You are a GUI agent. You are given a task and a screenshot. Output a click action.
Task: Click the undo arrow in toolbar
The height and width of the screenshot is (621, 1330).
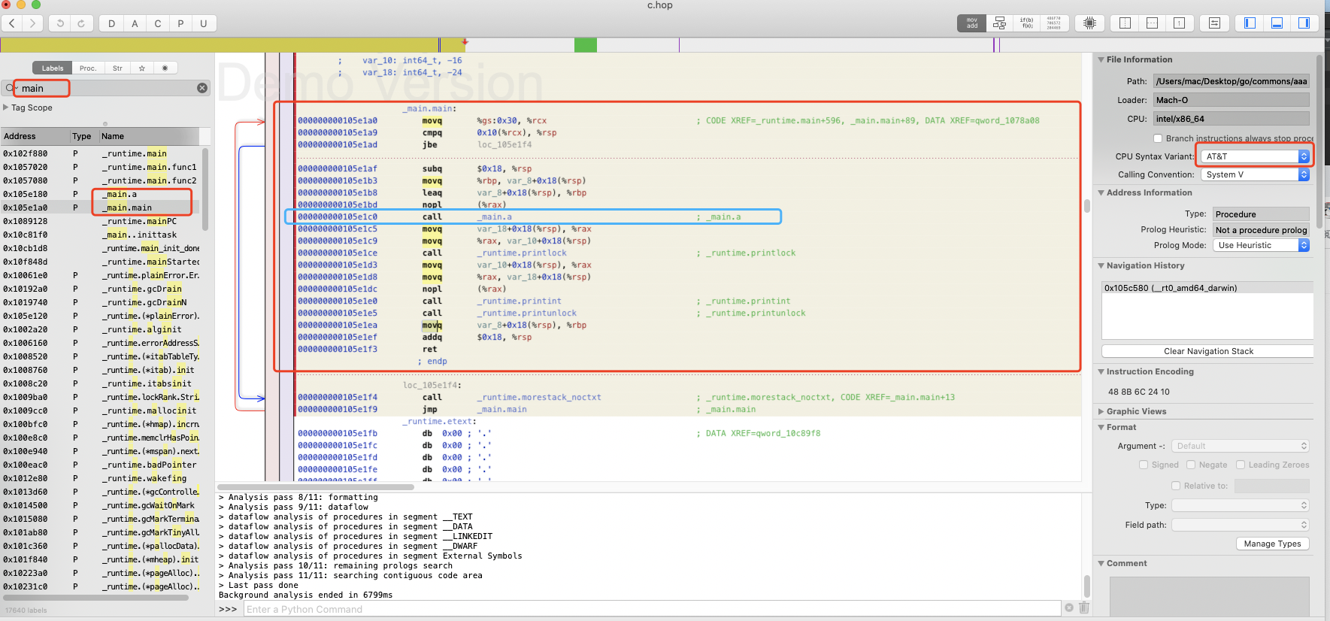click(60, 23)
